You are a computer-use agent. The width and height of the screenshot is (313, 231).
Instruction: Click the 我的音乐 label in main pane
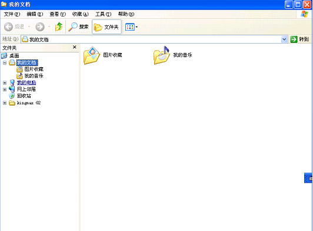pyautogui.click(x=182, y=55)
